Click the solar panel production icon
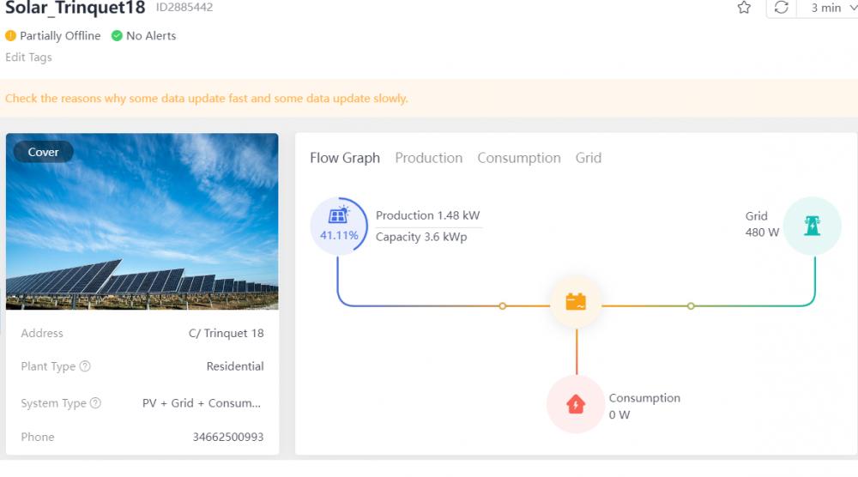Viewport: 858px width, 477px height. click(338, 215)
